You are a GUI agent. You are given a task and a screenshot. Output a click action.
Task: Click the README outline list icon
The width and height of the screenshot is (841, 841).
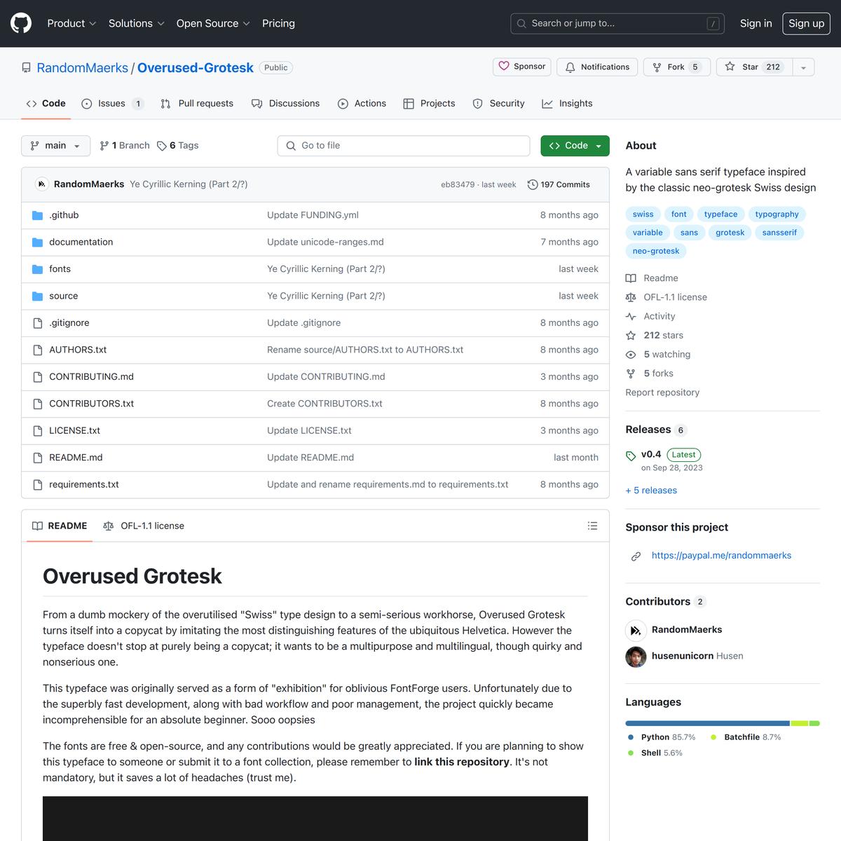click(592, 526)
